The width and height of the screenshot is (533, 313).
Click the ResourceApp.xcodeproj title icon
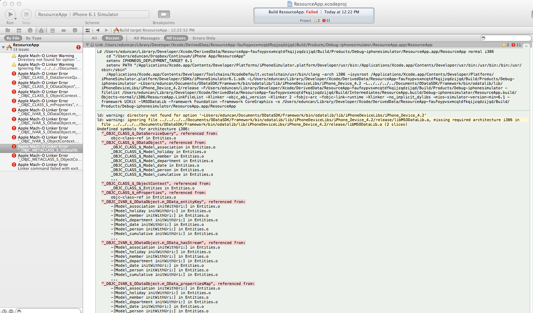coord(290,4)
